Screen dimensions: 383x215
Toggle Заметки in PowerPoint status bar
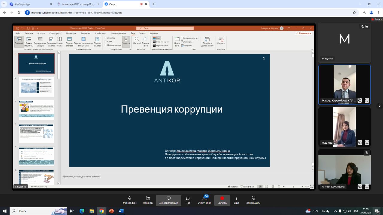[x=232, y=187]
